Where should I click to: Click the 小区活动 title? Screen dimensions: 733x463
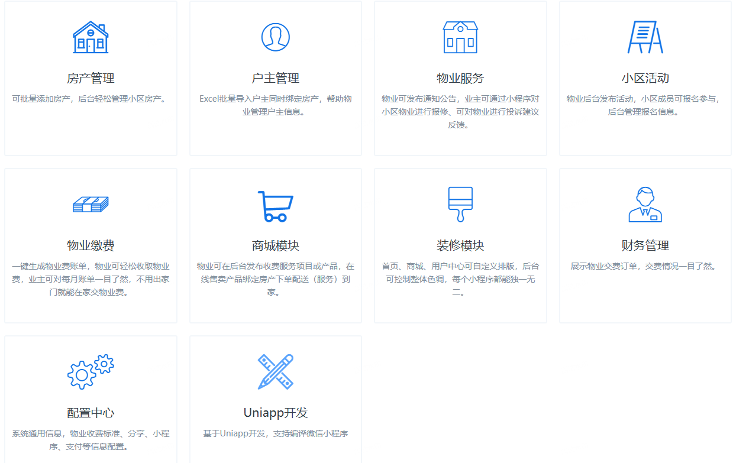click(645, 78)
